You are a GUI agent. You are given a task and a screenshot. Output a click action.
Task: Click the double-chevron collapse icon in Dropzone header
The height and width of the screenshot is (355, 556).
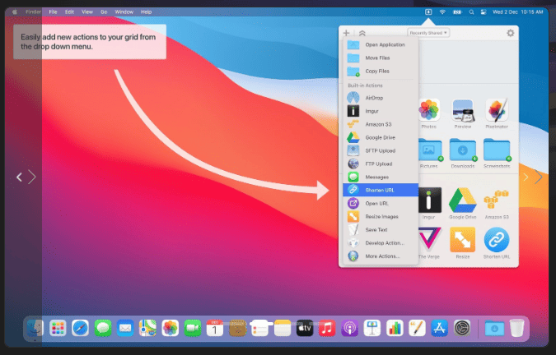362,33
